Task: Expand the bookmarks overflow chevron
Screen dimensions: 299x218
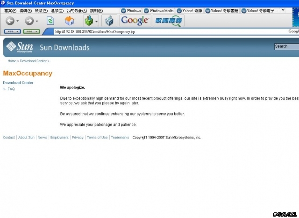Action: click(283, 10)
